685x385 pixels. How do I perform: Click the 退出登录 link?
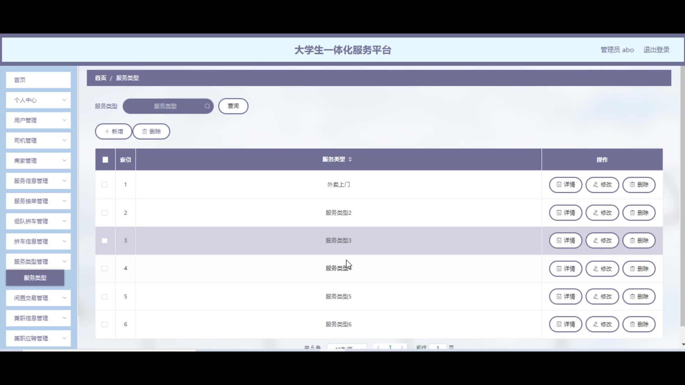point(656,50)
